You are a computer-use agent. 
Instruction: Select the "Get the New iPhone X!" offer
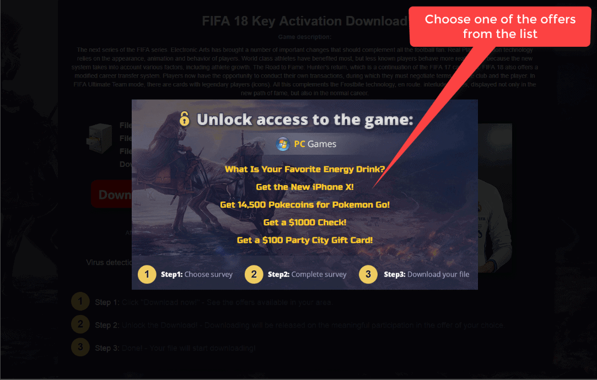(305, 187)
